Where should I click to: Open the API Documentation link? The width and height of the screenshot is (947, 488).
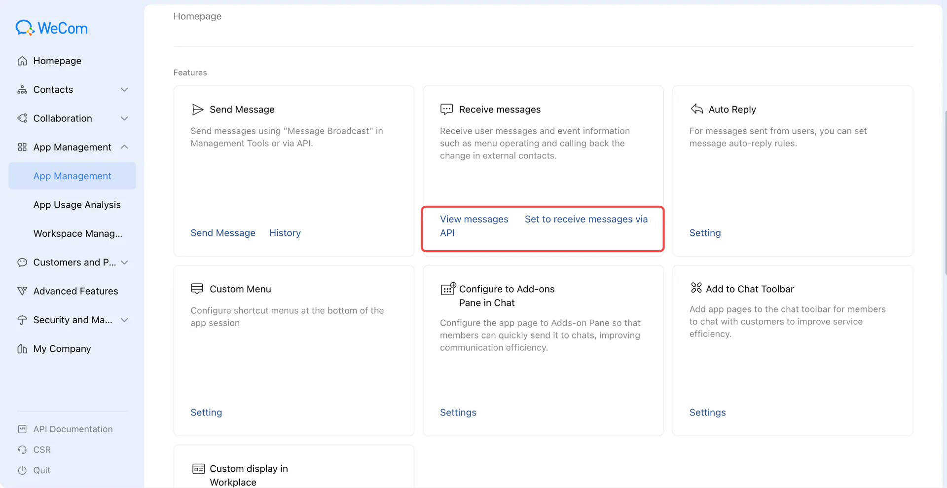(73, 429)
